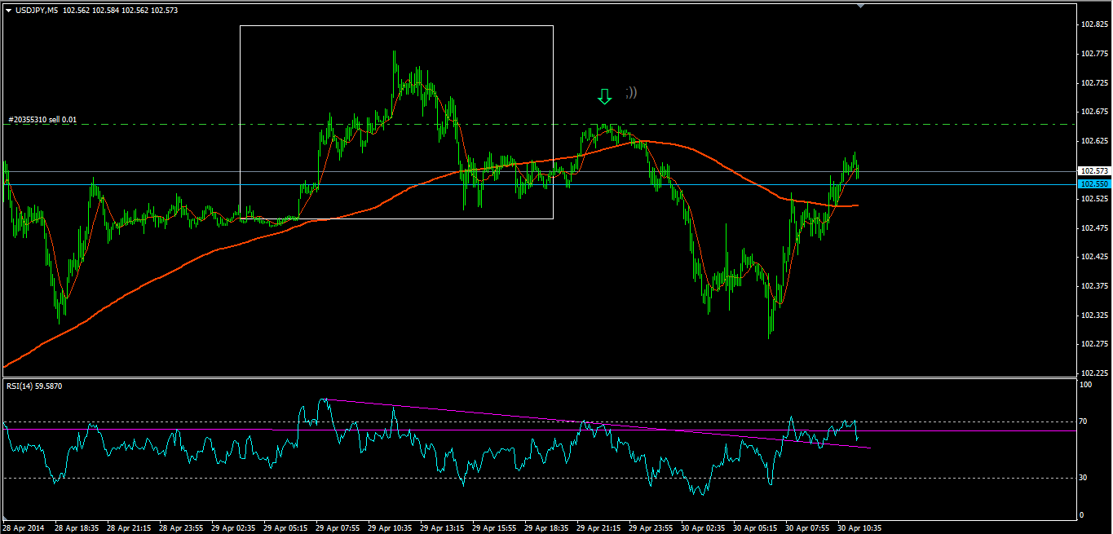Click the RSI scale value 30
This screenshot has width=1113, height=534.
(x=1084, y=478)
